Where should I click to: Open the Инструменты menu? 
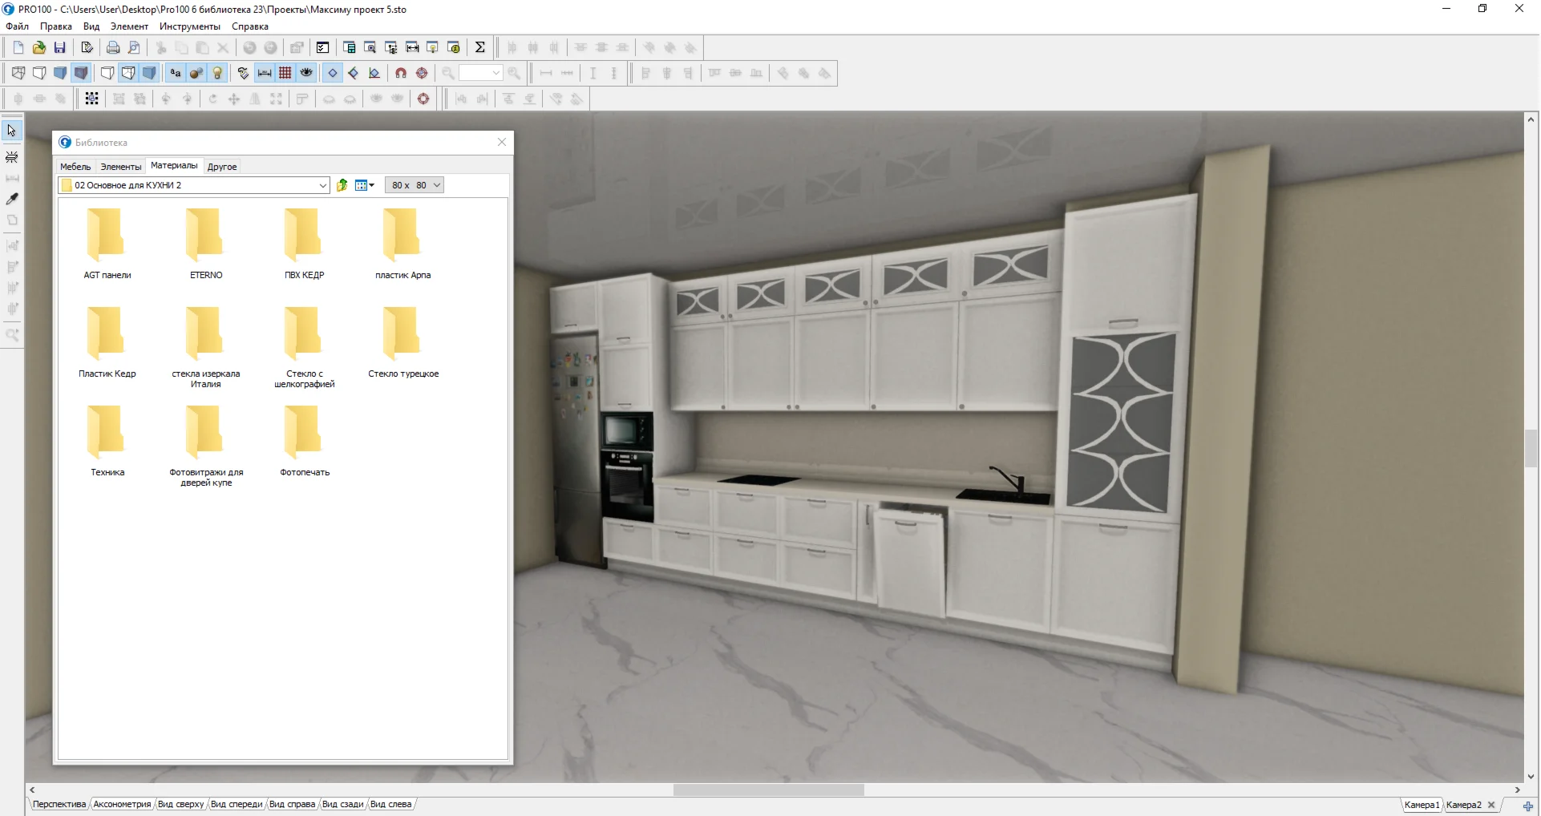coord(189,26)
